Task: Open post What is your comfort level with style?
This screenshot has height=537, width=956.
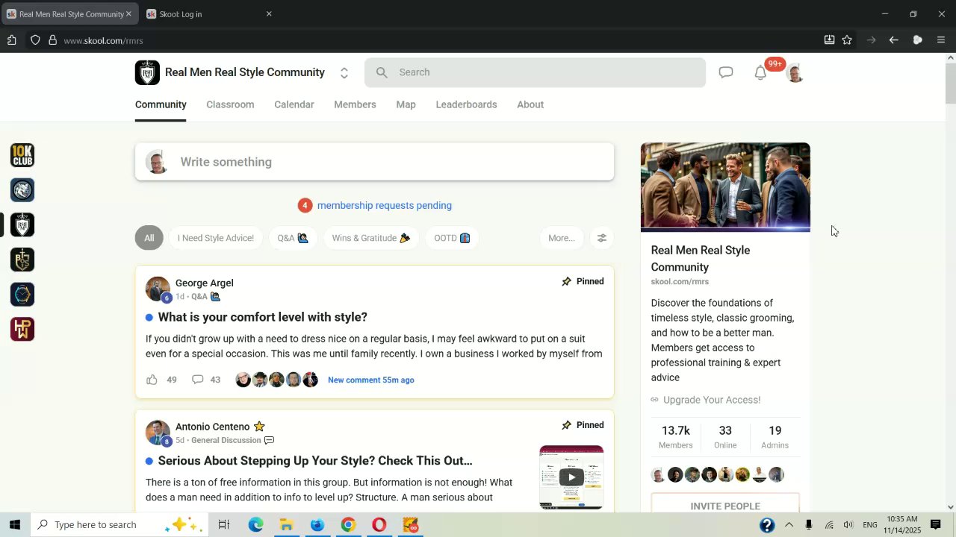Action: click(263, 317)
